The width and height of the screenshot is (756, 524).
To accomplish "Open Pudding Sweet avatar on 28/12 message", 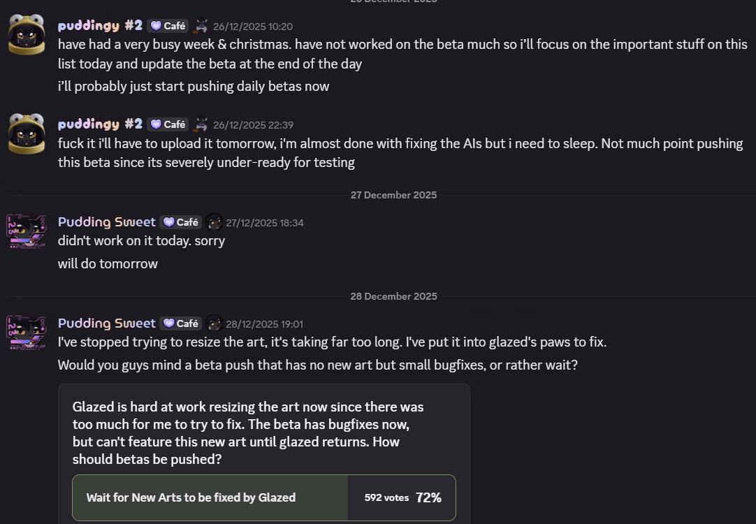I will pyautogui.click(x=27, y=333).
